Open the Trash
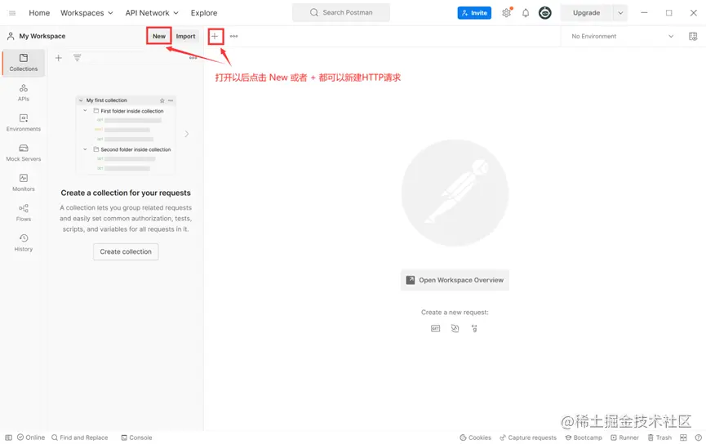 click(x=659, y=437)
